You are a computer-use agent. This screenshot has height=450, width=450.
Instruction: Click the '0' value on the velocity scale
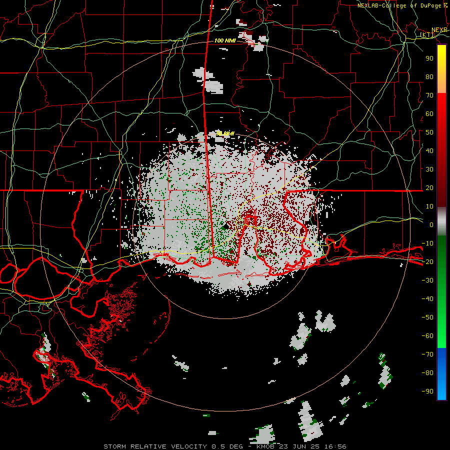tap(431, 225)
